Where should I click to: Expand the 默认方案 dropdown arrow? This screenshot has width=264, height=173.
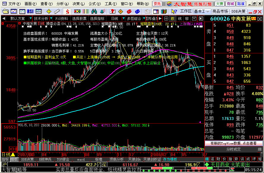tap(31, 18)
